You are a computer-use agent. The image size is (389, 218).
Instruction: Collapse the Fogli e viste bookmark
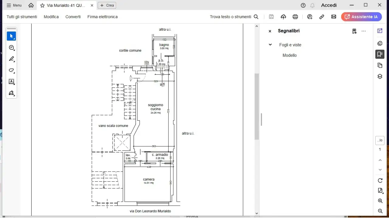pos(270,45)
